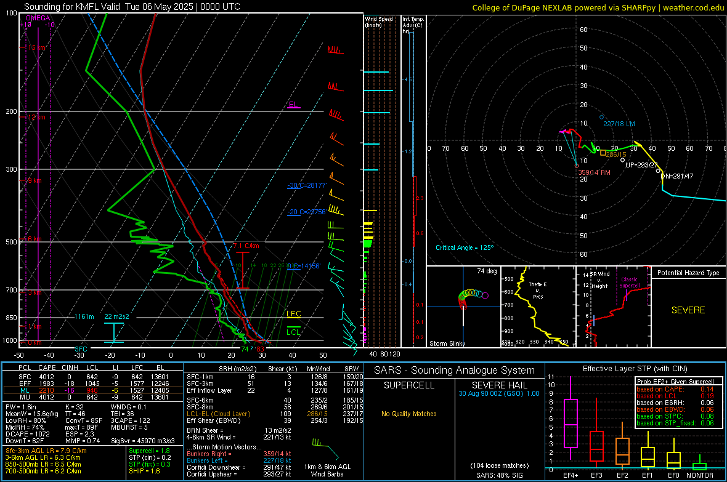Click the SARS: 48% SIG text

(499, 475)
